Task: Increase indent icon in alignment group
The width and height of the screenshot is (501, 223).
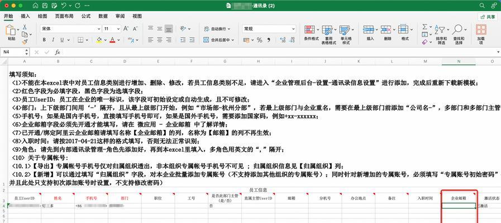Action: point(192,40)
